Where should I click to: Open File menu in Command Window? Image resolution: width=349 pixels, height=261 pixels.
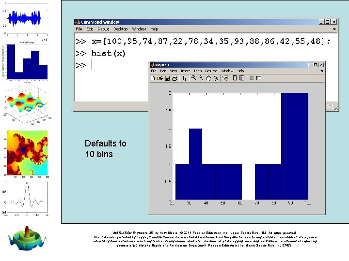[79, 29]
